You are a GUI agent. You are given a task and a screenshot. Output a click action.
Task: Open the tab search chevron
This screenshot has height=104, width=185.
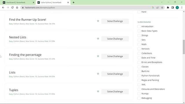point(162,2)
